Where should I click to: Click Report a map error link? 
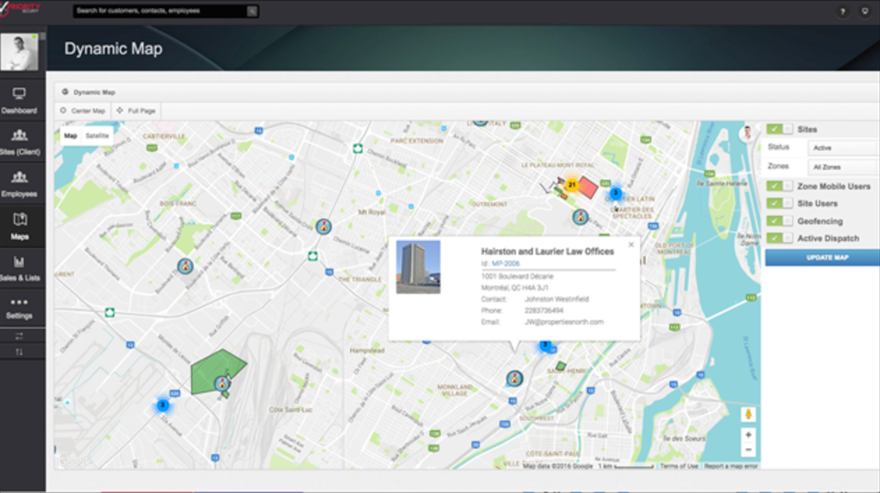[x=731, y=466]
